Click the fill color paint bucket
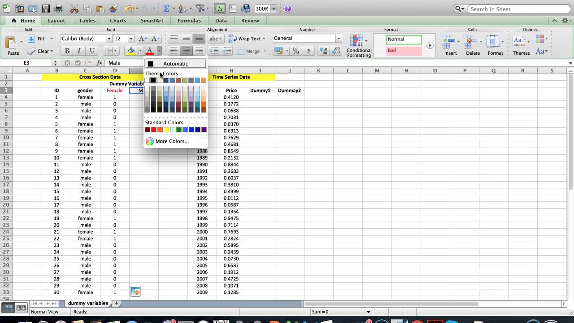Image resolution: width=574 pixels, height=323 pixels. [131, 51]
